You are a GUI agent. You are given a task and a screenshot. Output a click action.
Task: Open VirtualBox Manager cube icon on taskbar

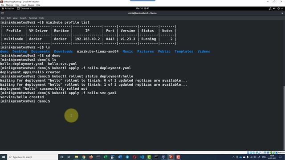click(163, 157)
